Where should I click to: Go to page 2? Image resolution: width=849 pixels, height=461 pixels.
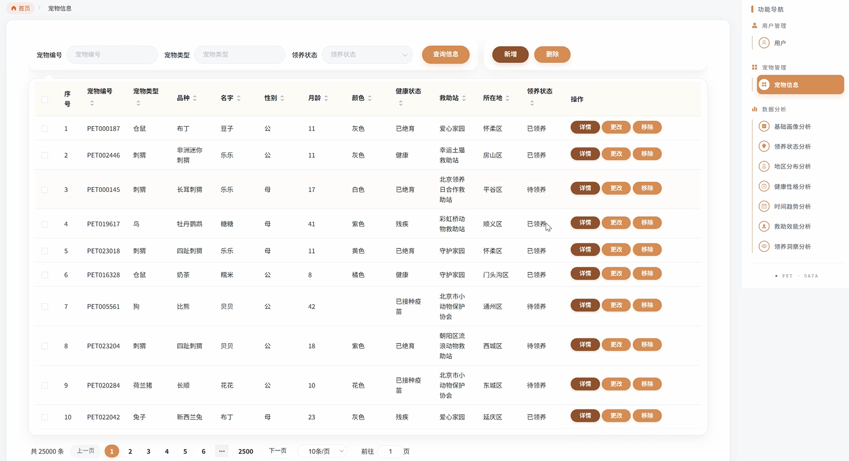[x=130, y=452]
